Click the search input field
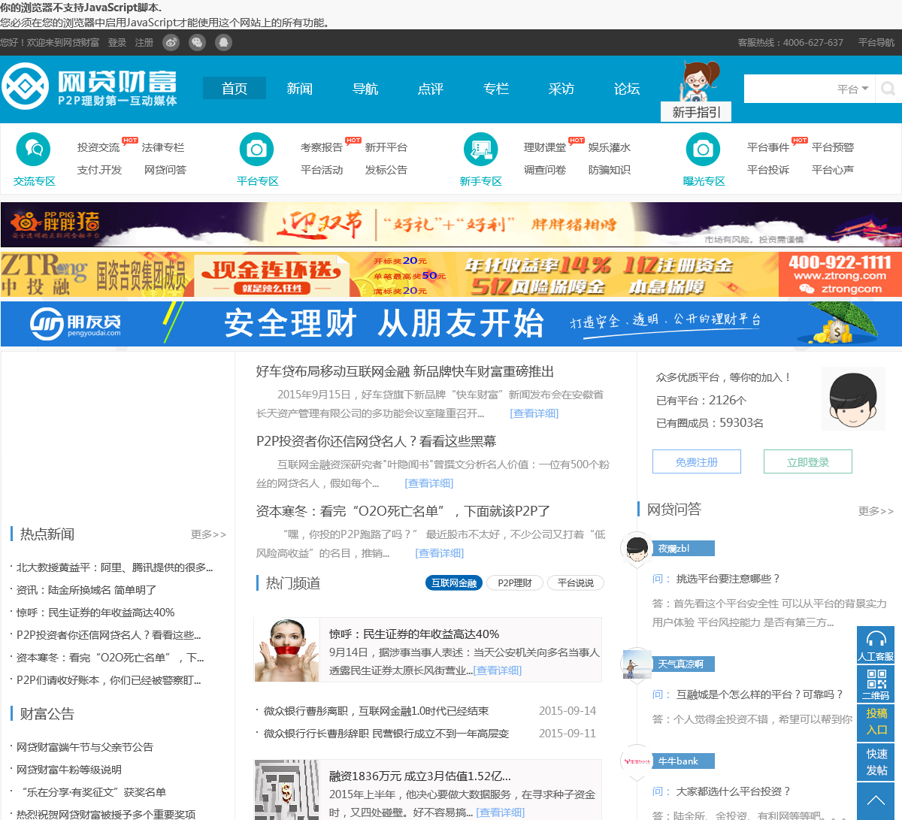Viewport: 902px width, 820px height. click(788, 89)
